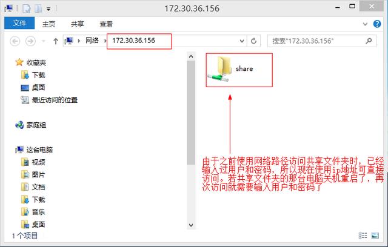Go up one folder level
The height and width of the screenshot is (247, 388).
[x=56, y=41]
